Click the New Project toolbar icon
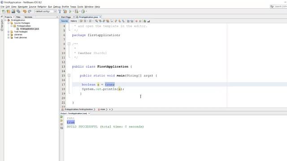287x161 pixels. coord(9,11)
